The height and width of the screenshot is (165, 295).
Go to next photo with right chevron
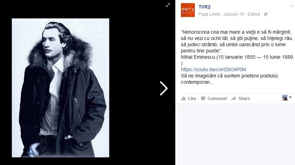tap(164, 88)
